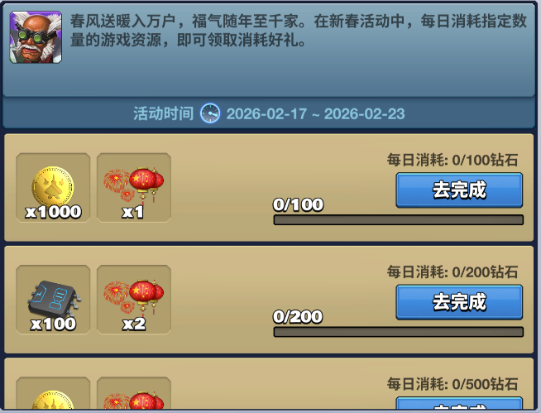Click the partially visible 500钻石 task button
The height and width of the screenshot is (413, 541).
[x=459, y=405]
